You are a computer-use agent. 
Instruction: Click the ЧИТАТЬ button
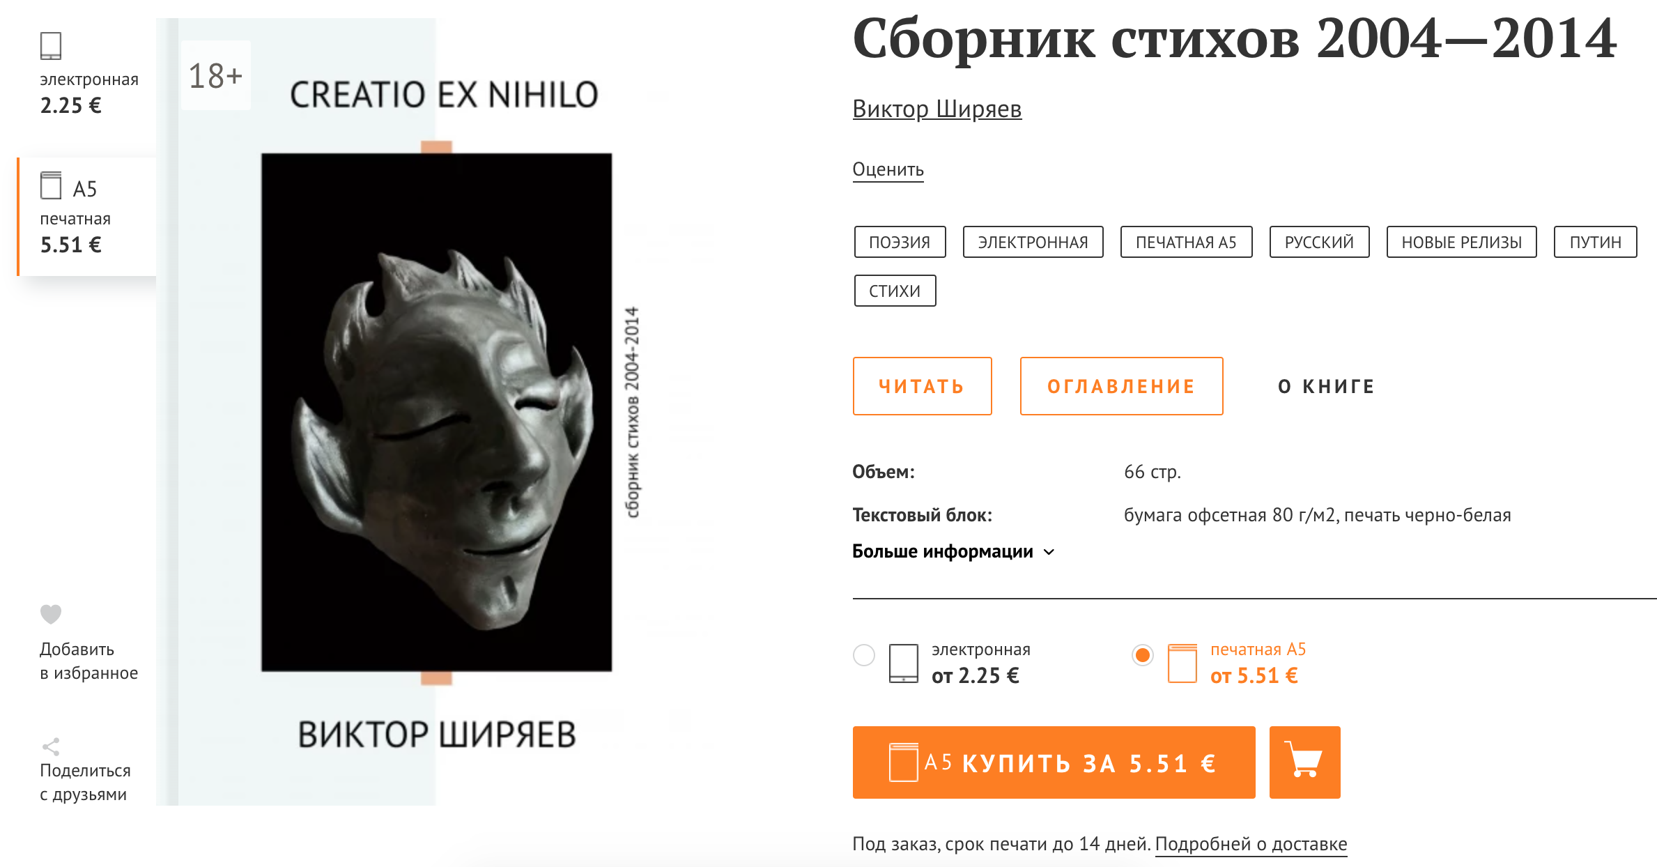coord(922,386)
